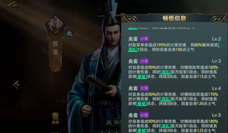Go back using the top-left double-chevron arrow
Viewport: 228px width, 133px height.
(13, 6)
